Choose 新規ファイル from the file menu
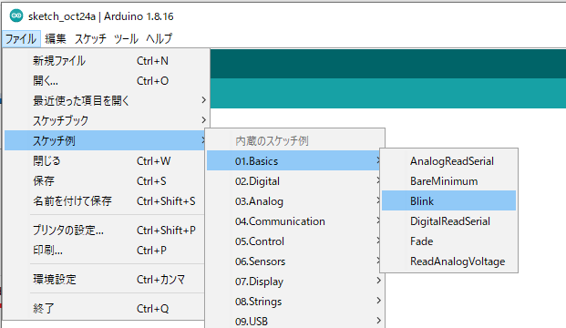The width and height of the screenshot is (566, 328). point(106,61)
